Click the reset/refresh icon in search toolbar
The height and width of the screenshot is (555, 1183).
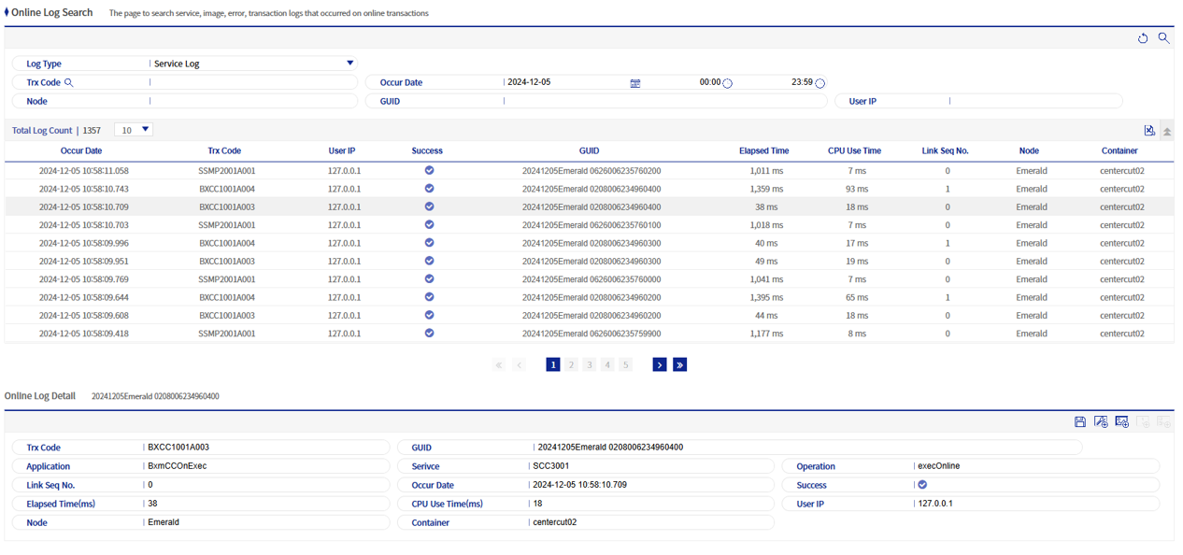point(1142,38)
